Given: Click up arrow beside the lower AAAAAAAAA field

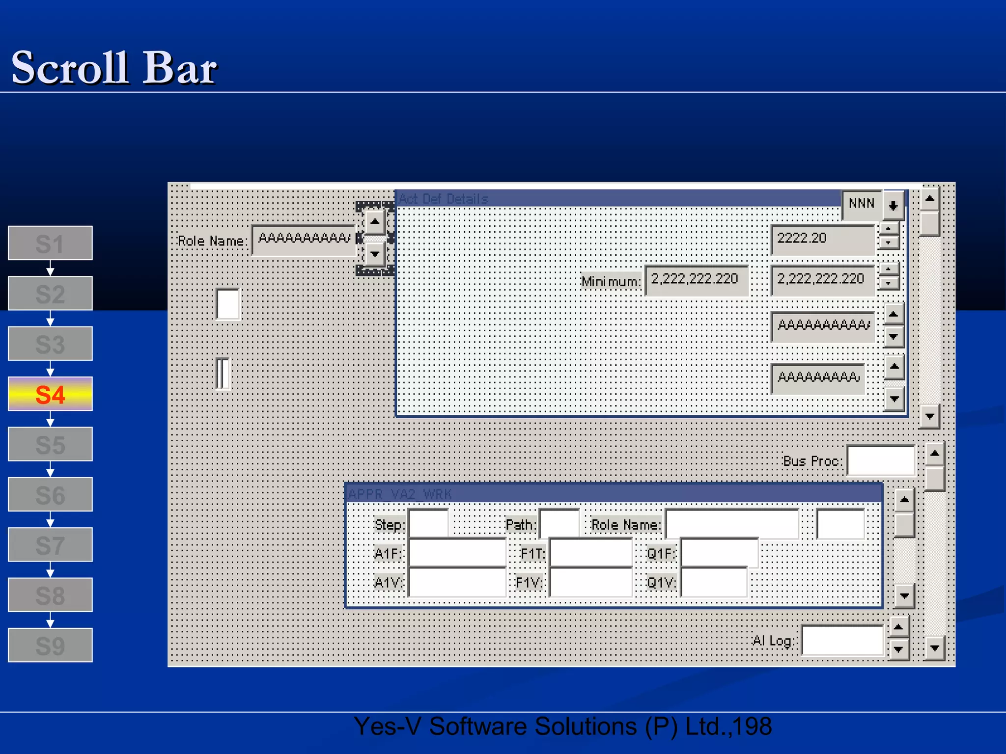Looking at the screenshot, I should pyautogui.click(x=894, y=367).
